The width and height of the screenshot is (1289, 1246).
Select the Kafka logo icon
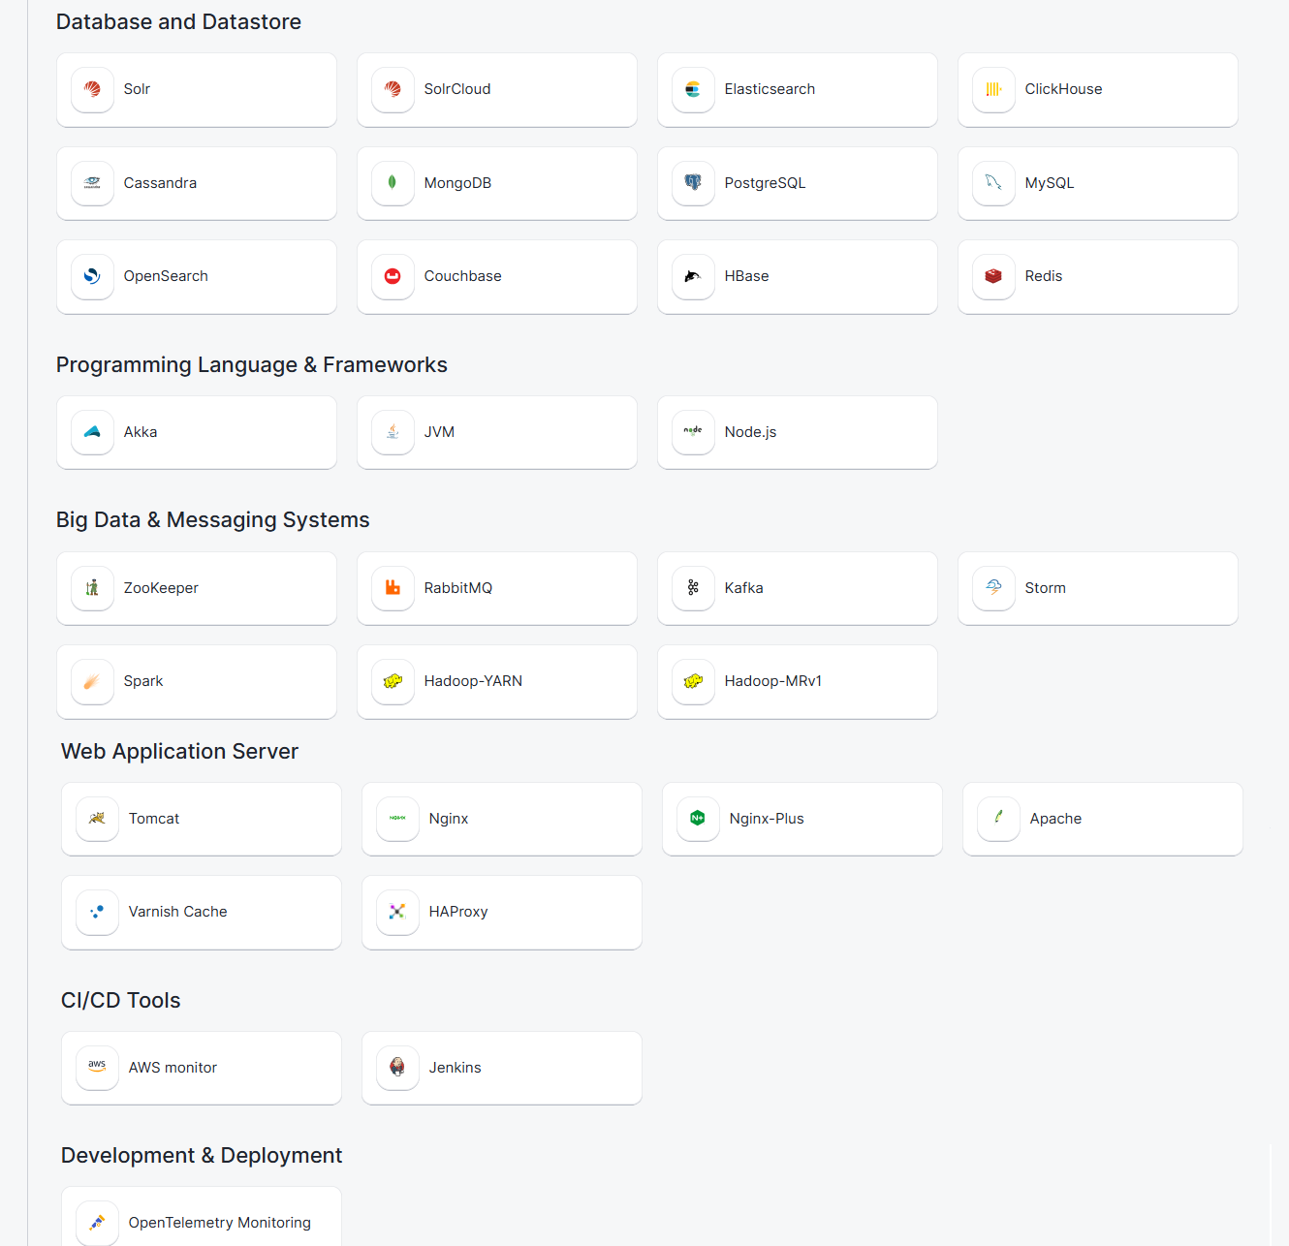tap(693, 588)
